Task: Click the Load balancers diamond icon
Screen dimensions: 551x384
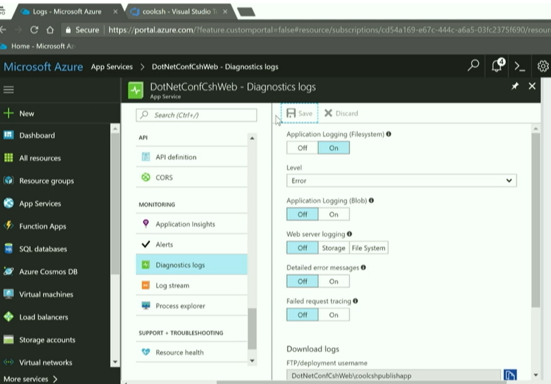Action: click(9, 317)
